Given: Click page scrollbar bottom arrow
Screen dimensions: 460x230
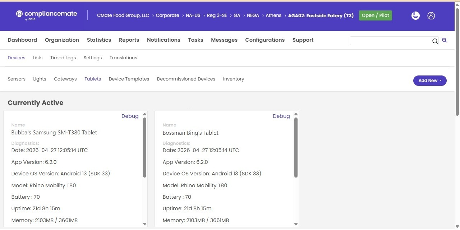Looking at the screenshot, I should [x=457, y=227].
